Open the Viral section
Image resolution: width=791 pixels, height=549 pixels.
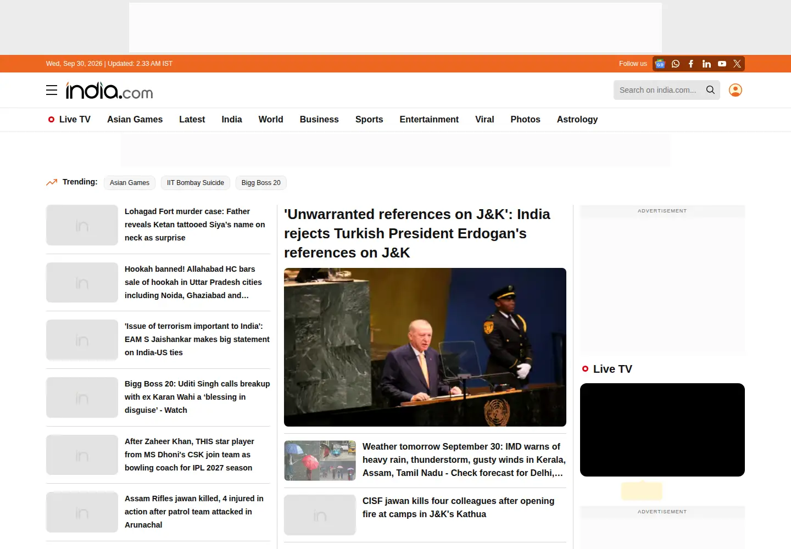coord(484,119)
